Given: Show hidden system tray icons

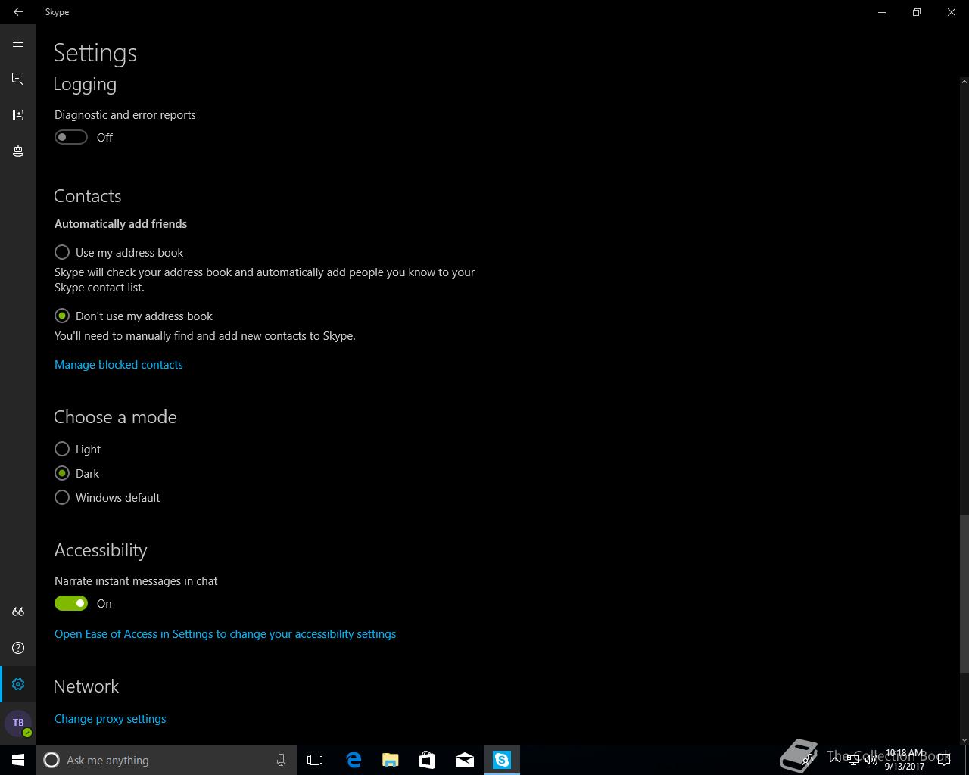Looking at the screenshot, I should (x=835, y=760).
